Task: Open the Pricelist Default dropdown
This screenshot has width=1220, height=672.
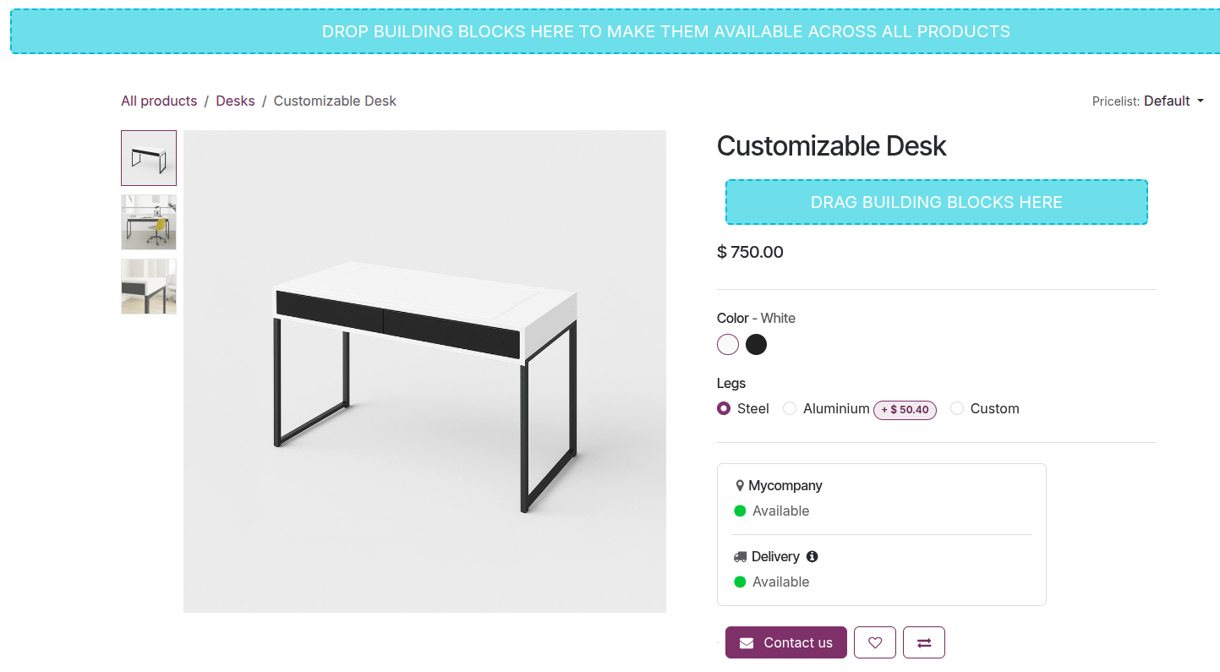Action: click(x=1173, y=101)
